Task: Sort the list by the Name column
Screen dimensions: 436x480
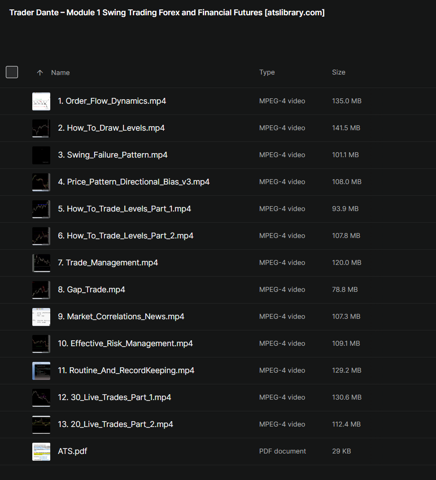Action: point(60,73)
